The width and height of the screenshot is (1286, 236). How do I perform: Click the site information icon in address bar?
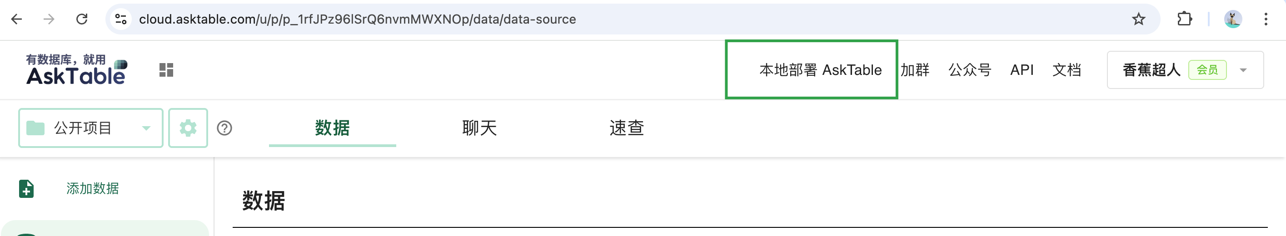pos(121,19)
